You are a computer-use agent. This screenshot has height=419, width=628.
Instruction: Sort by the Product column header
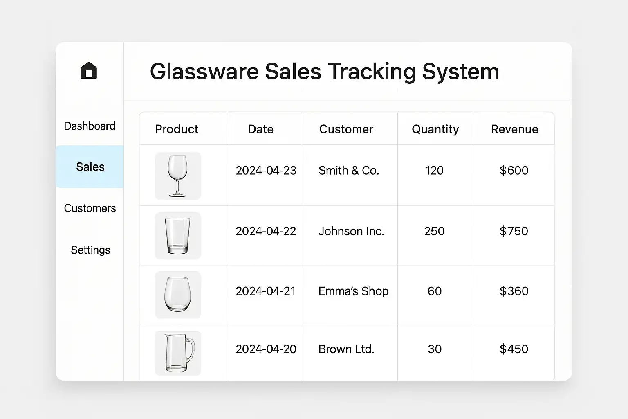coord(177,129)
